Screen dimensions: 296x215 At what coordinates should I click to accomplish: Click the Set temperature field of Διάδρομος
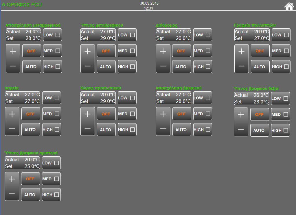(174, 38)
